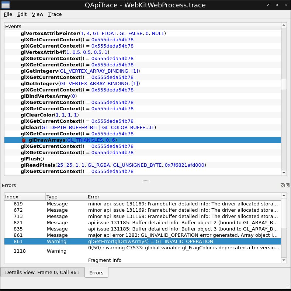Select the glReadPixels call row
Image resolution: width=291 pixels, height=291 pixels.
tap(143, 165)
